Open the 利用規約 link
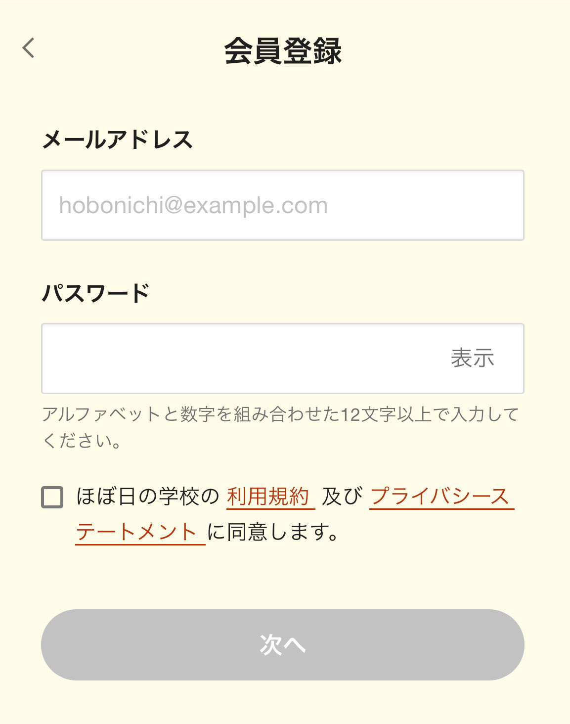The image size is (570, 724). tap(268, 497)
